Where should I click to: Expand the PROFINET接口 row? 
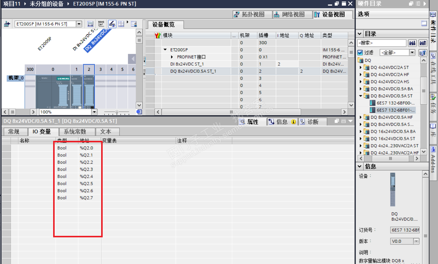click(x=172, y=57)
